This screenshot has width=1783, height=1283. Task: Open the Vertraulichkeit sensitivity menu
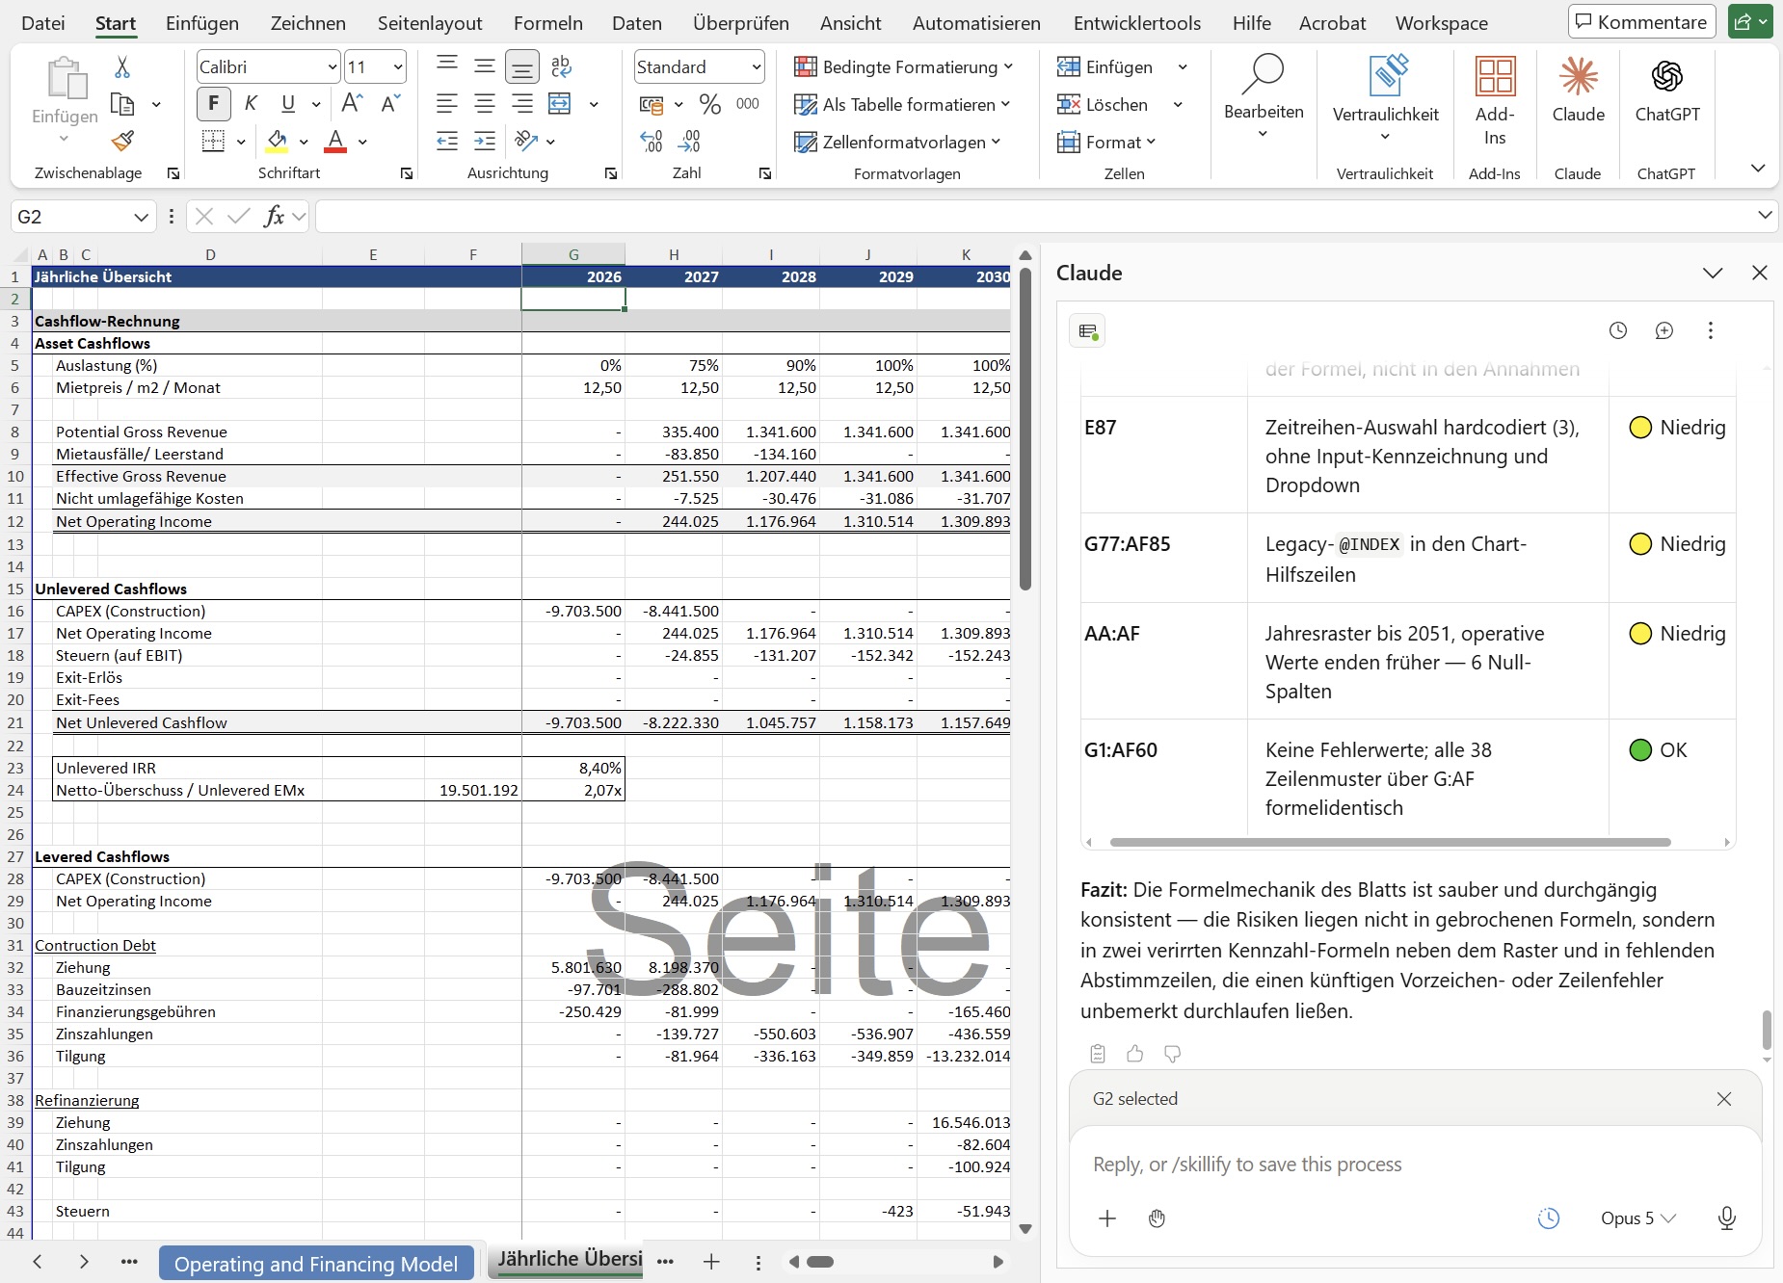(1385, 96)
